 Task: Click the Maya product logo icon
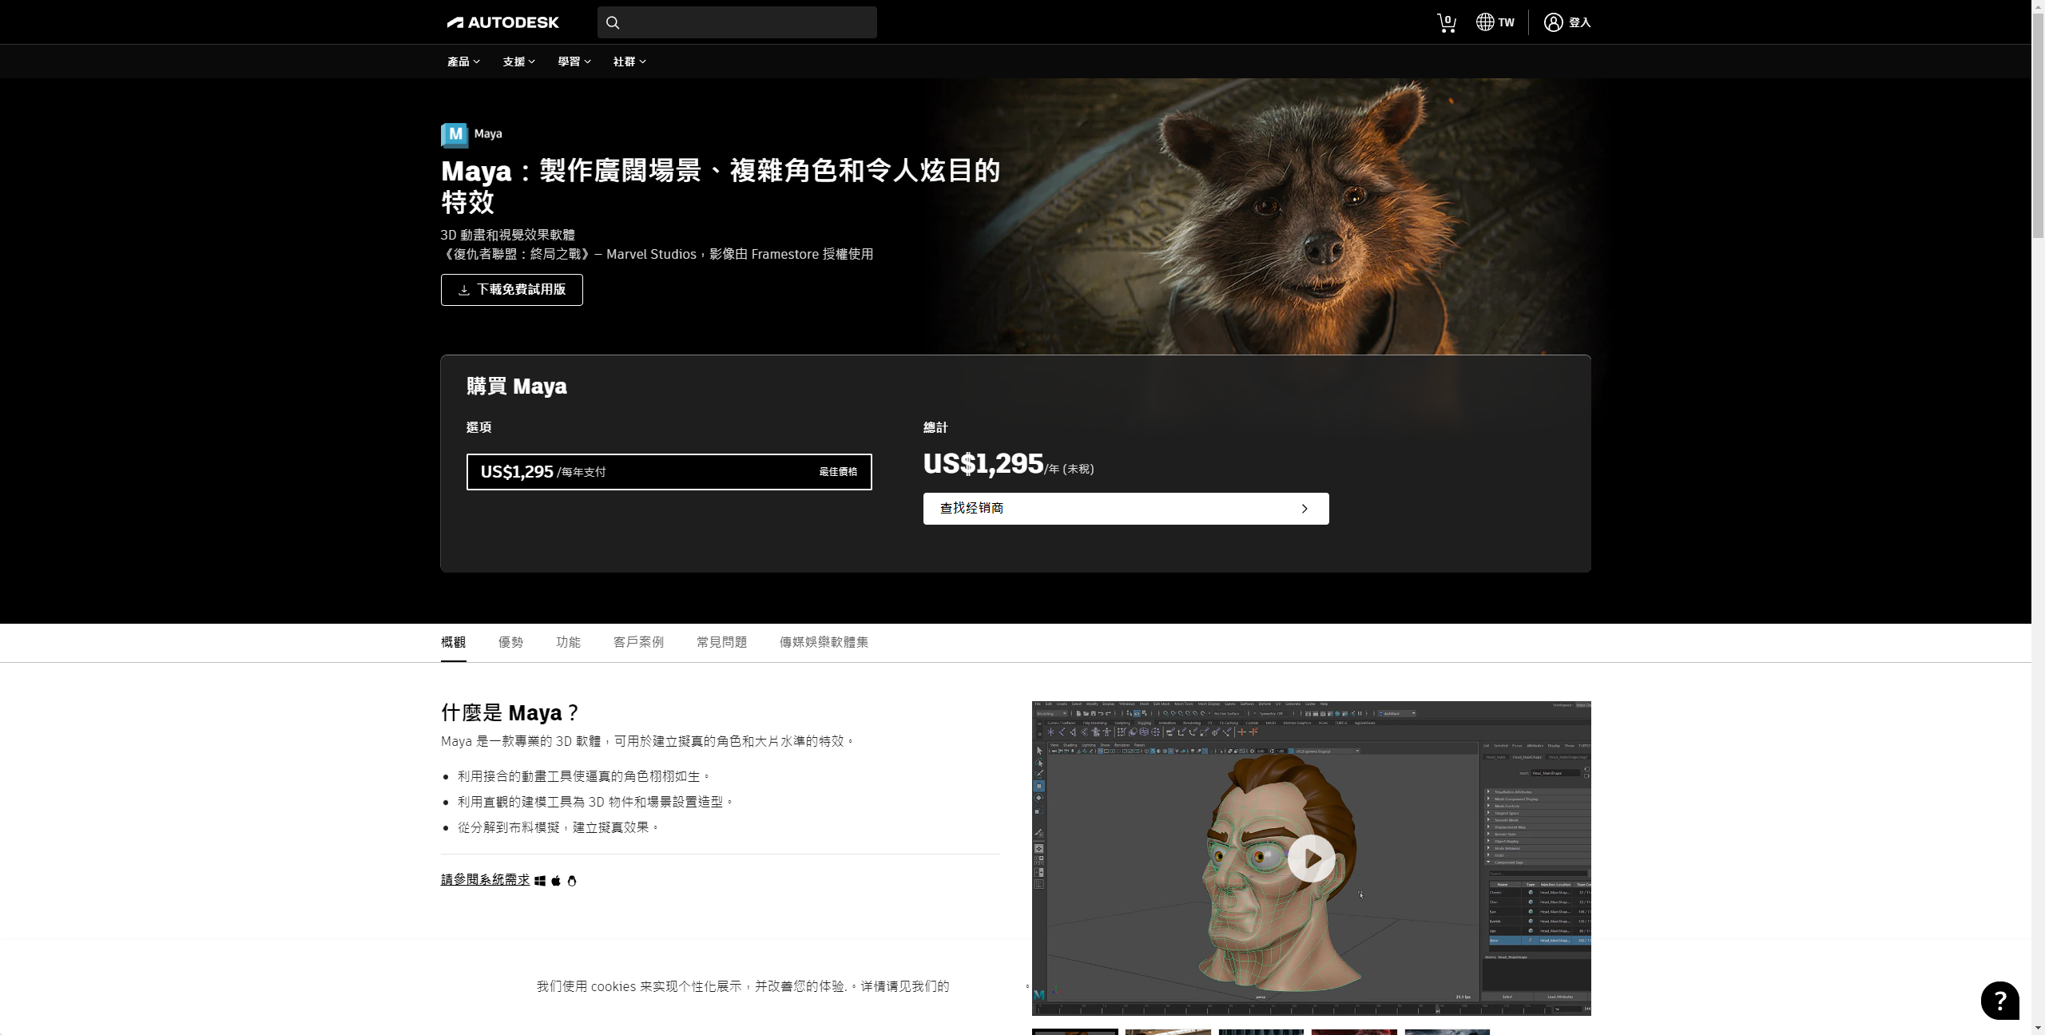click(x=455, y=135)
